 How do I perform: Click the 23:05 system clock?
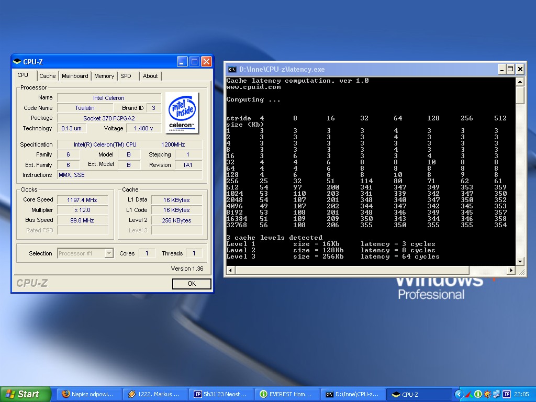pos(521,395)
